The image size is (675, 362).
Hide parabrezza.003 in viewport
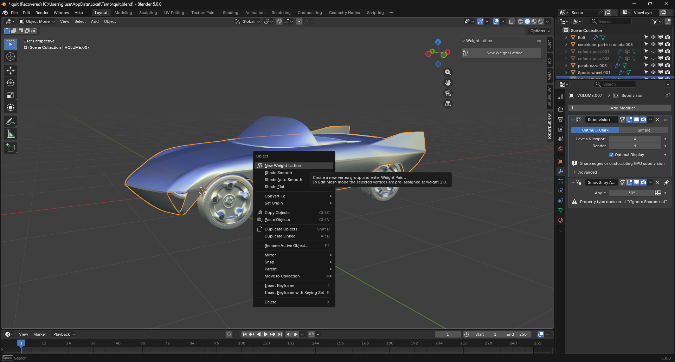pos(653,65)
